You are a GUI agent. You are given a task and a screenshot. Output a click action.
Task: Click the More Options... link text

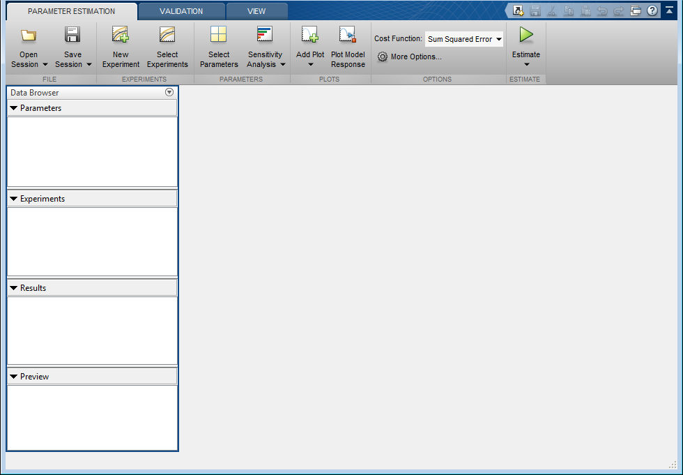point(416,56)
